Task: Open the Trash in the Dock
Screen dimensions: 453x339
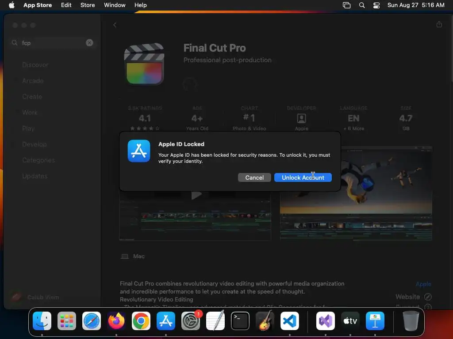Action: pyautogui.click(x=411, y=321)
